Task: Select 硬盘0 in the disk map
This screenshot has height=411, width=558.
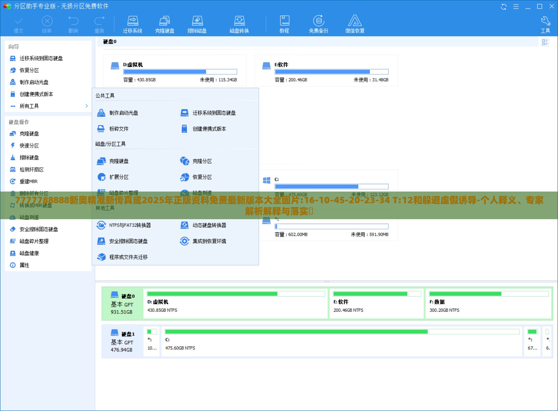Action: point(122,304)
